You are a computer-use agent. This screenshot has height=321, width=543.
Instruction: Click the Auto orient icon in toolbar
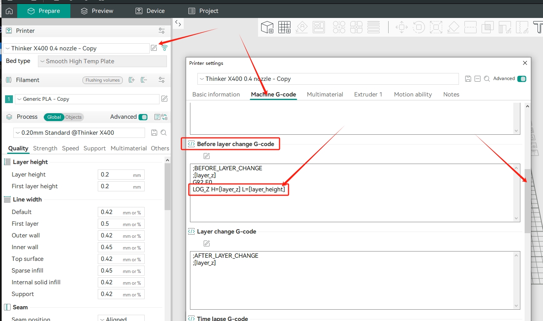point(301,27)
